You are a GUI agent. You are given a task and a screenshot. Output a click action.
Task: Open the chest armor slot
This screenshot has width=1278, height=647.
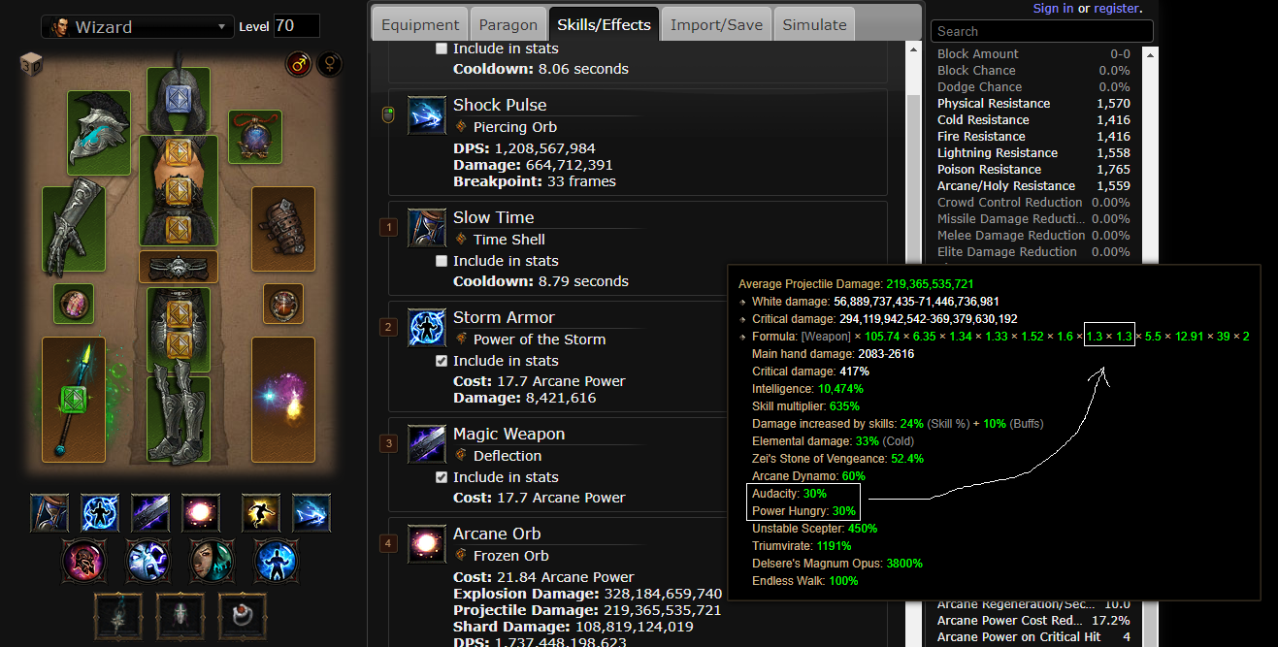click(x=179, y=190)
